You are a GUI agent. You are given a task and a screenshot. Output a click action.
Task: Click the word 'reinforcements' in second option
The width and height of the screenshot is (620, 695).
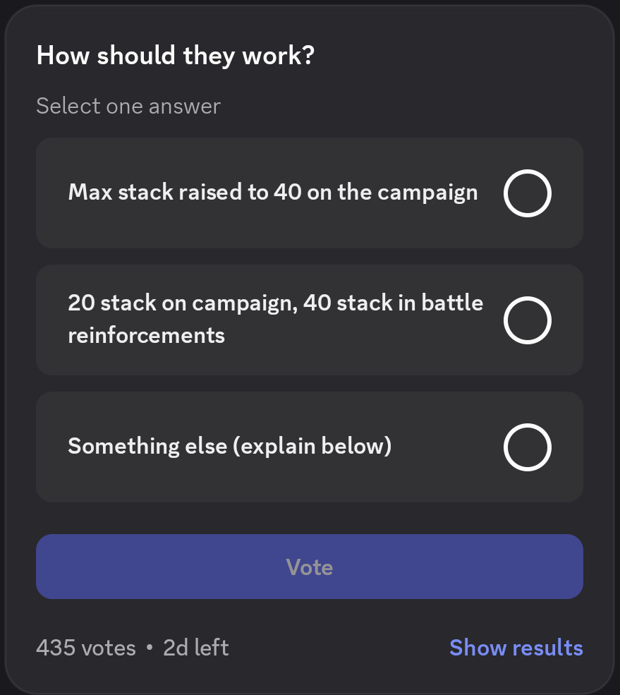tap(146, 336)
